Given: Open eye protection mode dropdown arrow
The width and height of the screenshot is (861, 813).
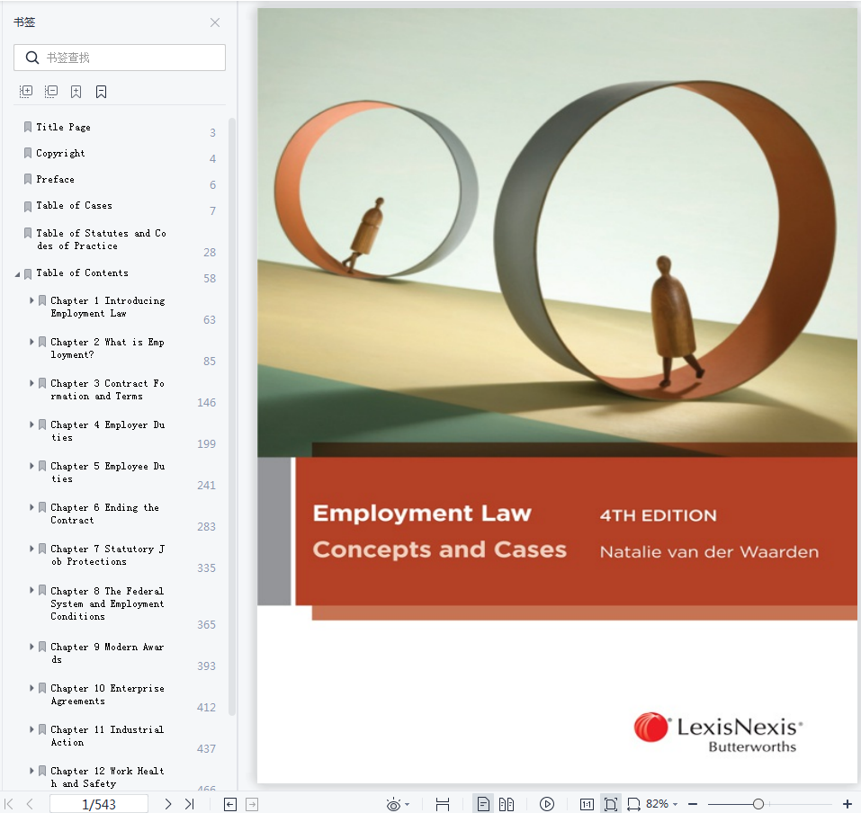Looking at the screenshot, I should click(x=407, y=805).
